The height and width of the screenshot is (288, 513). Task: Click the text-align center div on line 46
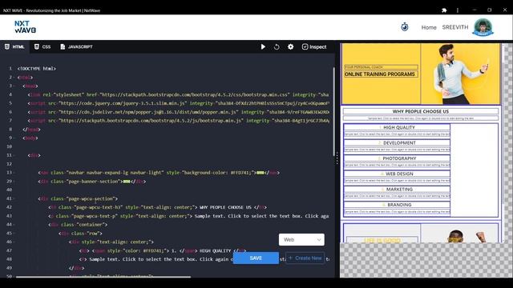click(x=111, y=242)
